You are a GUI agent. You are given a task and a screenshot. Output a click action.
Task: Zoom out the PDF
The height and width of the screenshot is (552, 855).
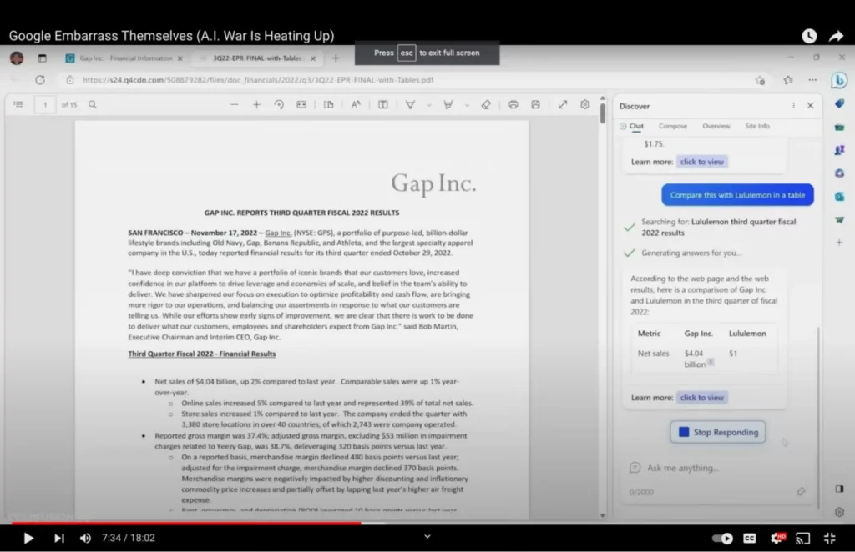(x=234, y=104)
